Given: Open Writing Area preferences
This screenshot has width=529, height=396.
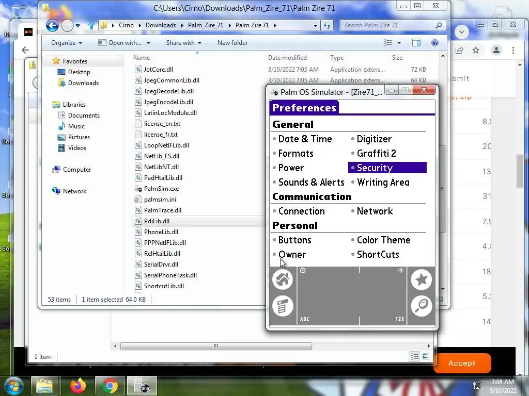Looking at the screenshot, I should click(383, 183).
